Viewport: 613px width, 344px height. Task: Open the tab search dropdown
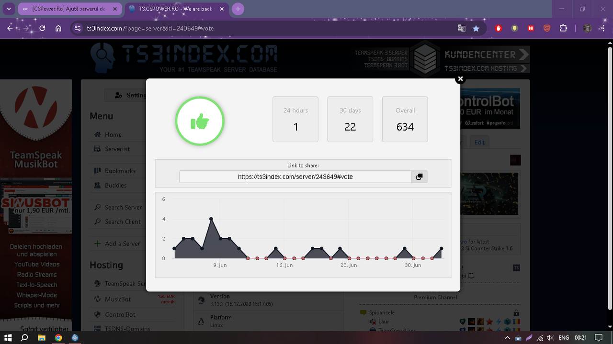[x=8, y=9]
